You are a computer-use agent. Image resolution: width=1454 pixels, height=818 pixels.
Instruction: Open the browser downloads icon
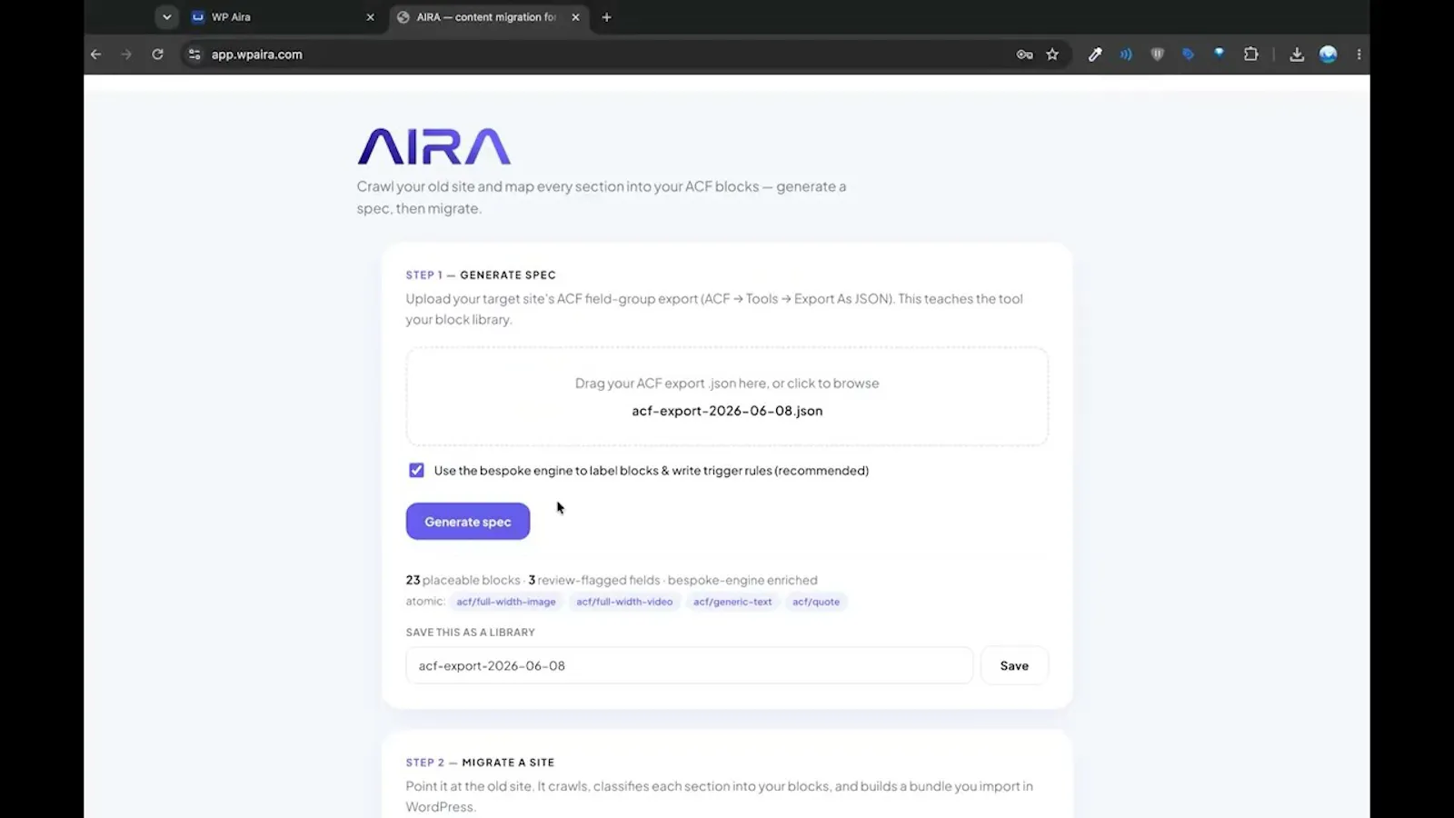coord(1297,55)
